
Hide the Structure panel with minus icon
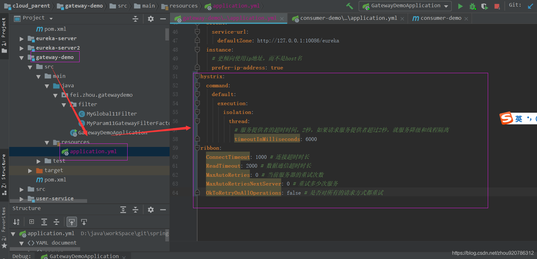coord(163,210)
